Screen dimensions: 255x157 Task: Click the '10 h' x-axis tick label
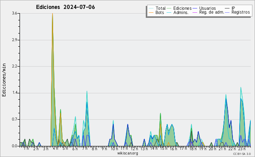pos(114,149)
